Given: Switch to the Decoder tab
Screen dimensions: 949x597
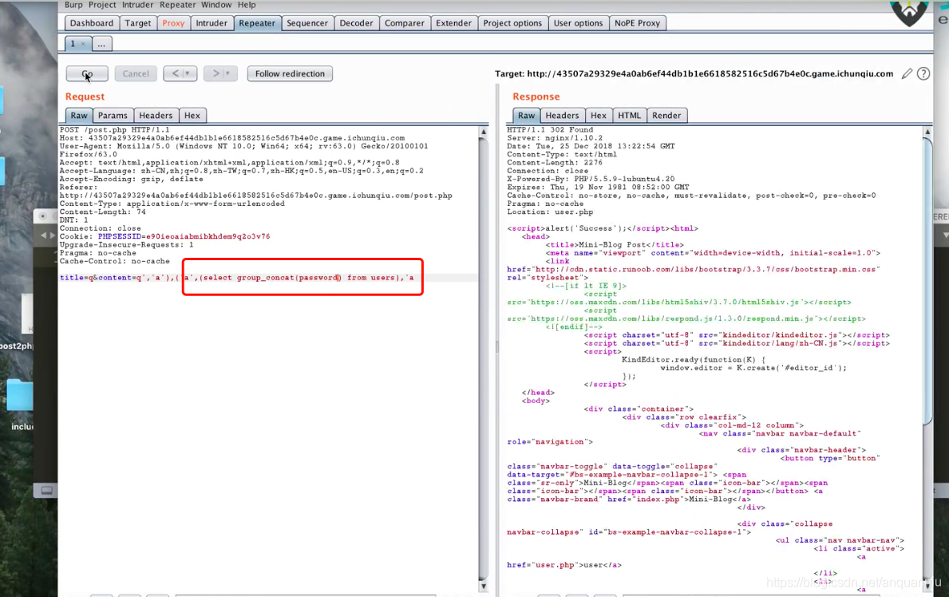Looking at the screenshot, I should [356, 23].
